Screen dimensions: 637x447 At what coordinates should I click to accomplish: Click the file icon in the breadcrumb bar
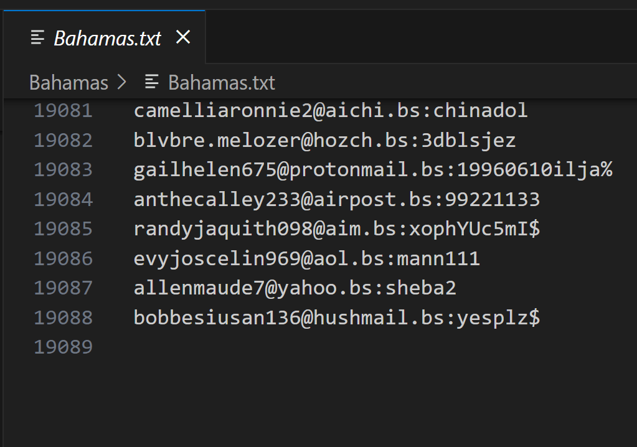[x=151, y=82]
